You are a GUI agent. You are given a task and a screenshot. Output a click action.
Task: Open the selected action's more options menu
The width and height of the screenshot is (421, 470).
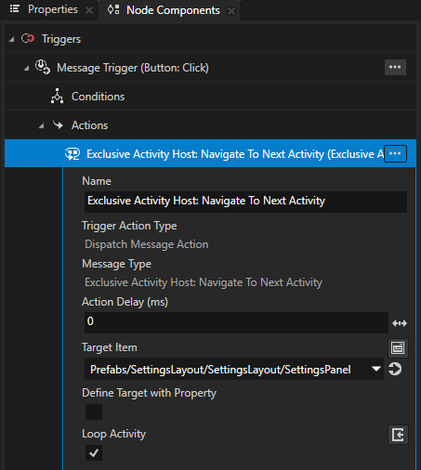point(395,153)
